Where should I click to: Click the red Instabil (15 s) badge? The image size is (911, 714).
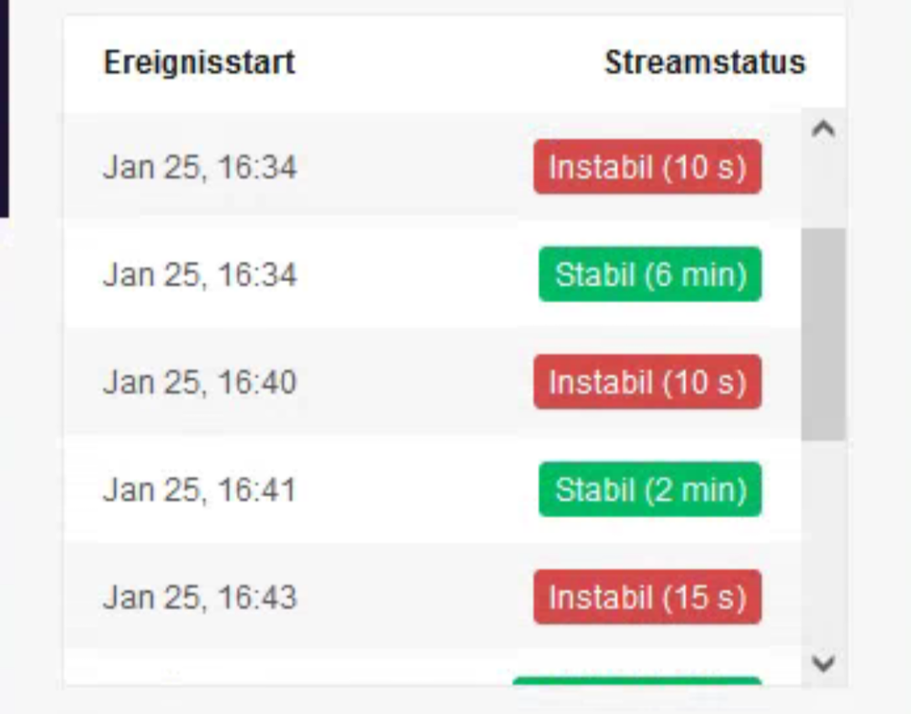(647, 597)
